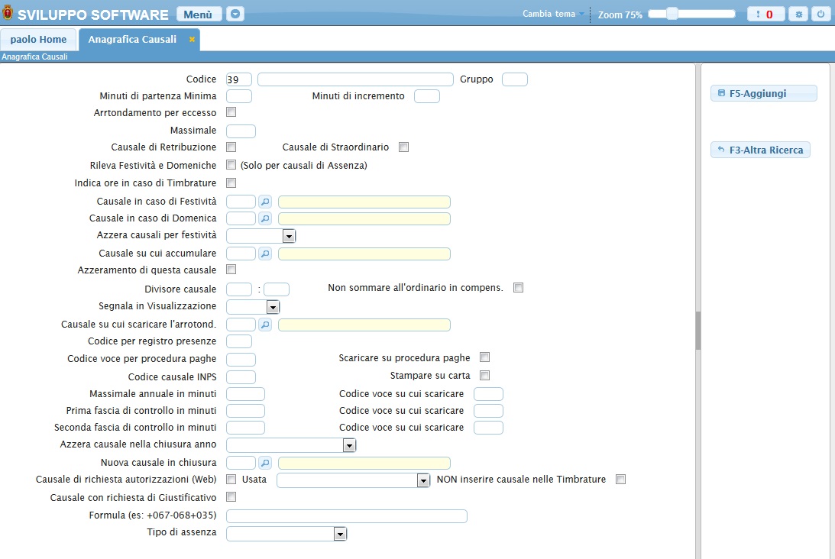
Task: Open the Tipo di assenza dropdown
Action: 341,534
